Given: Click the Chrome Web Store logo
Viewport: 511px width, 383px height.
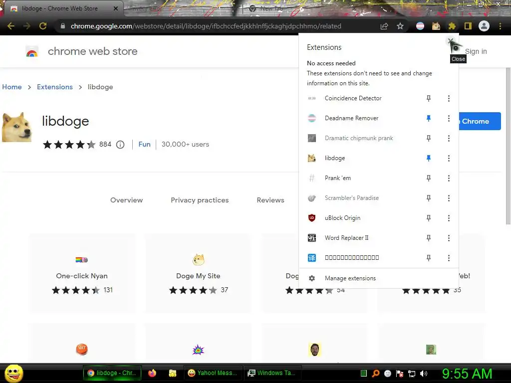Looking at the screenshot, I should pos(32,51).
